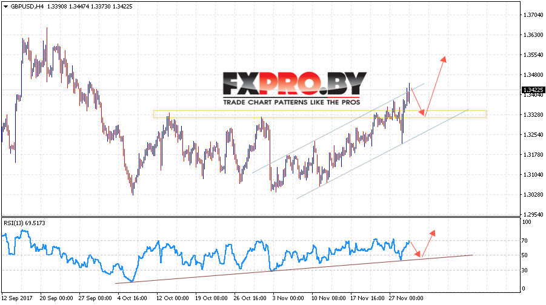This screenshot has height=305, width=546.
Task: Select the red downward arrow in the RSI panel
Action: point(416,249)
